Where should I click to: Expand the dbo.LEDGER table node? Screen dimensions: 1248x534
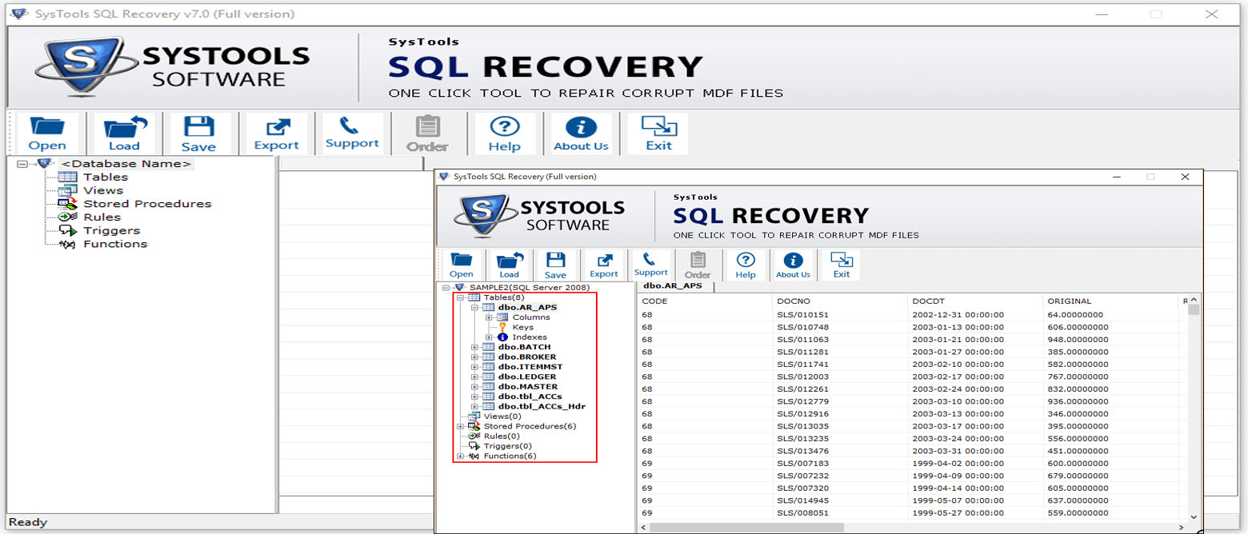click(475, 377)
